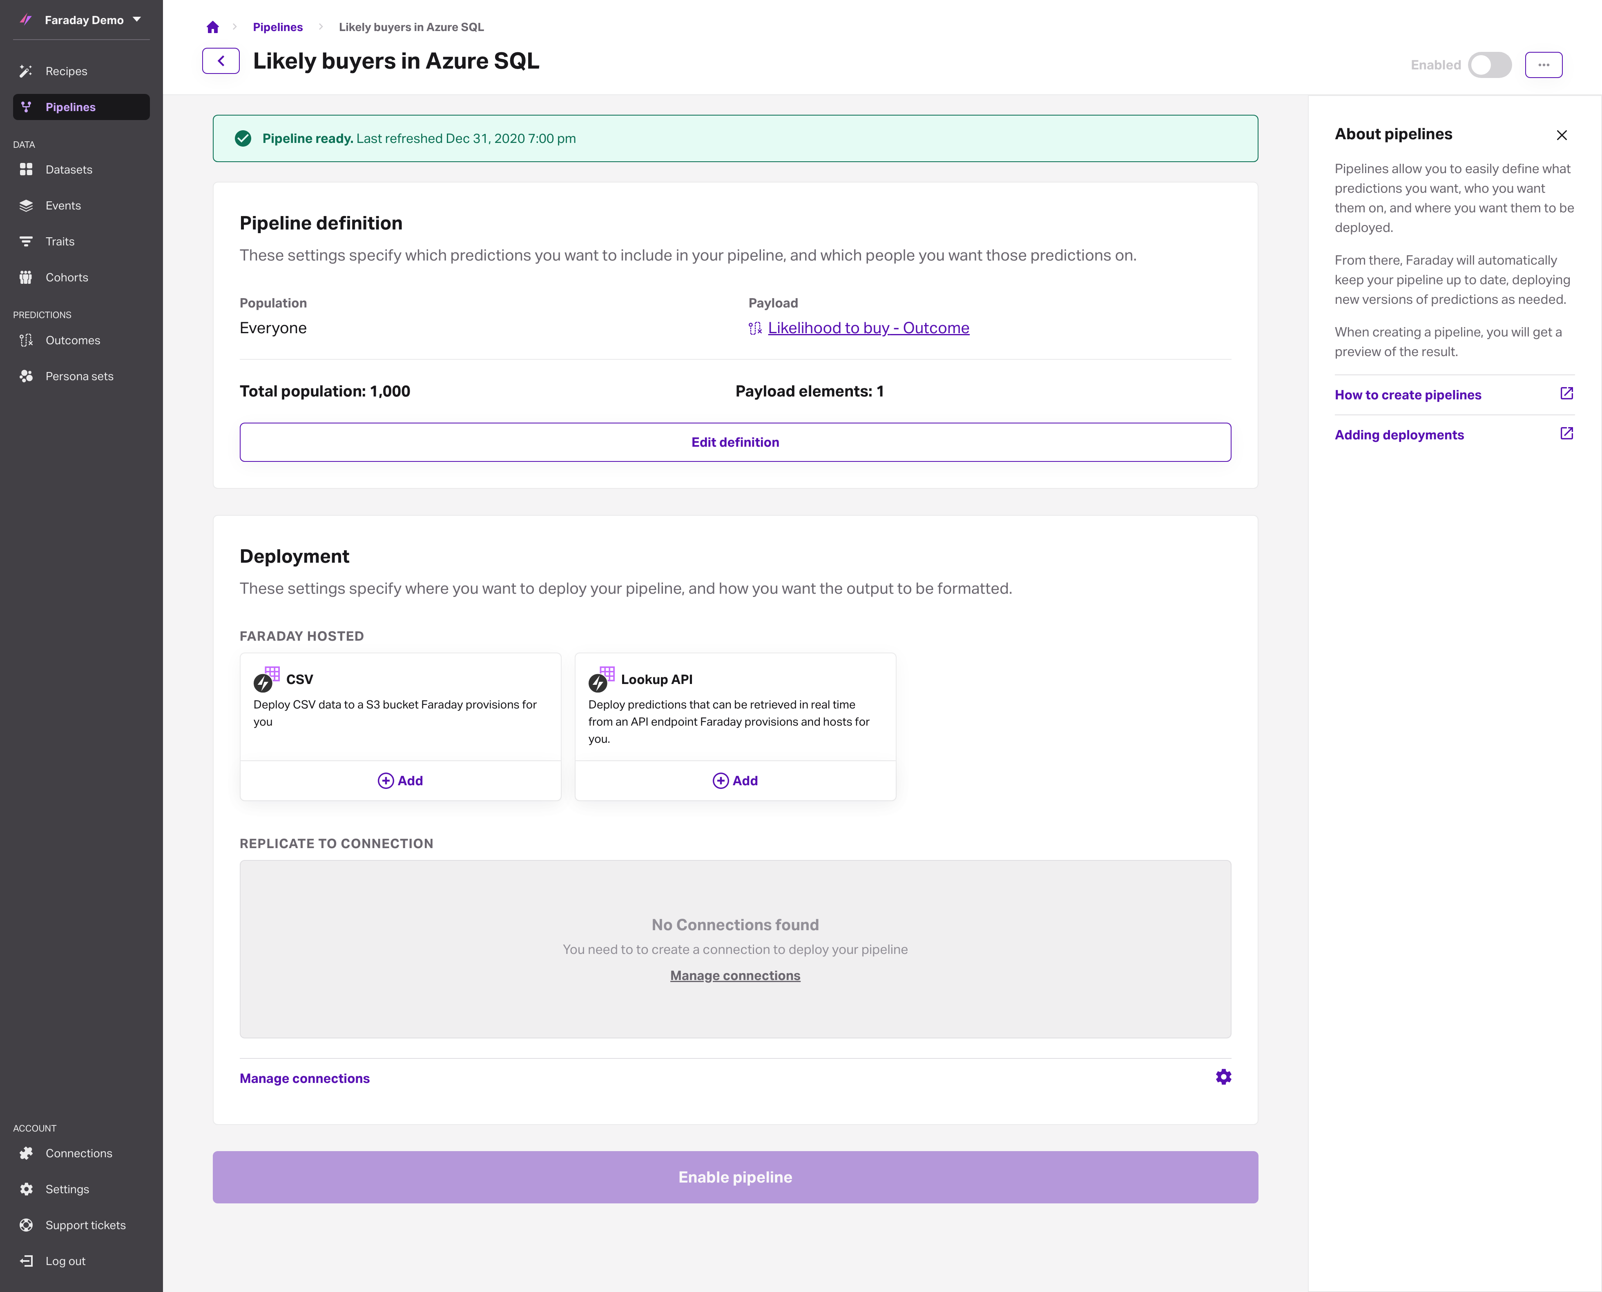Close the About pipelines panel
Screen dimensions: 1602x1292
coord(1562,135)
